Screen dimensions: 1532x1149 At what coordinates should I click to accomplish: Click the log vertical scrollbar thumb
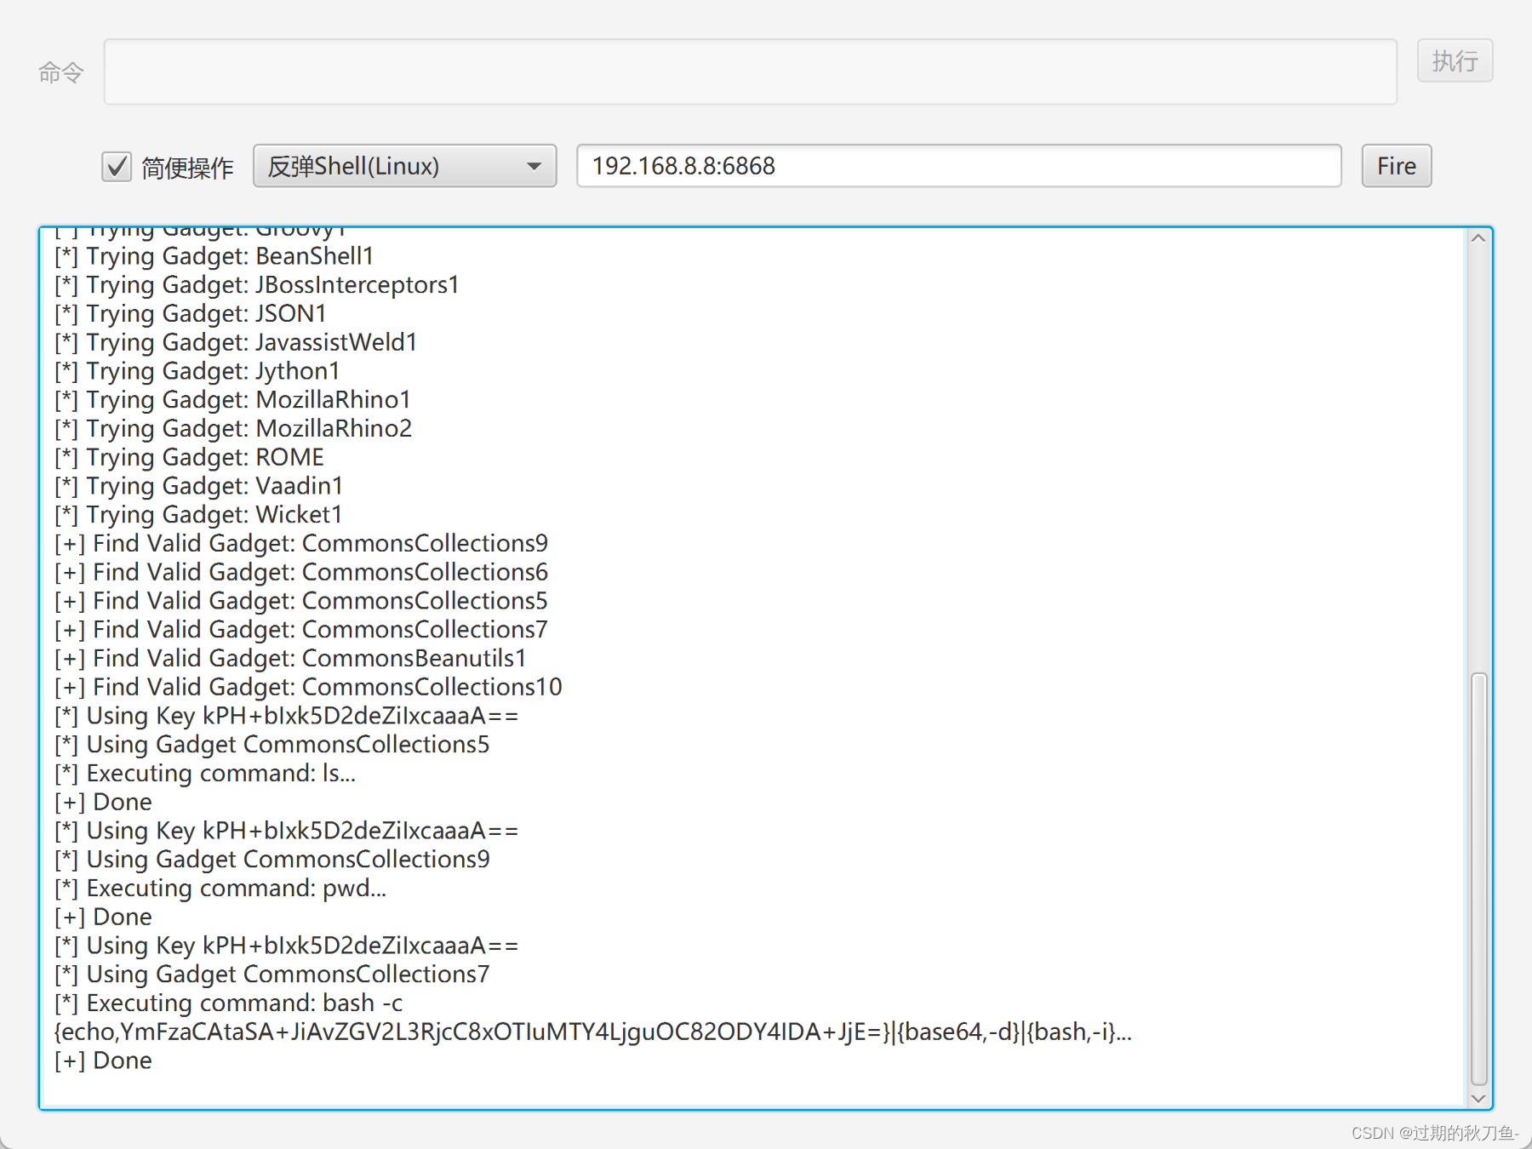(1479, 879)
